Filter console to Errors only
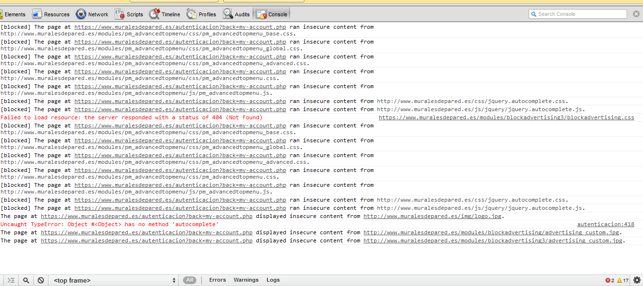The height and width of the screenshot is (286, 643). 218,280
